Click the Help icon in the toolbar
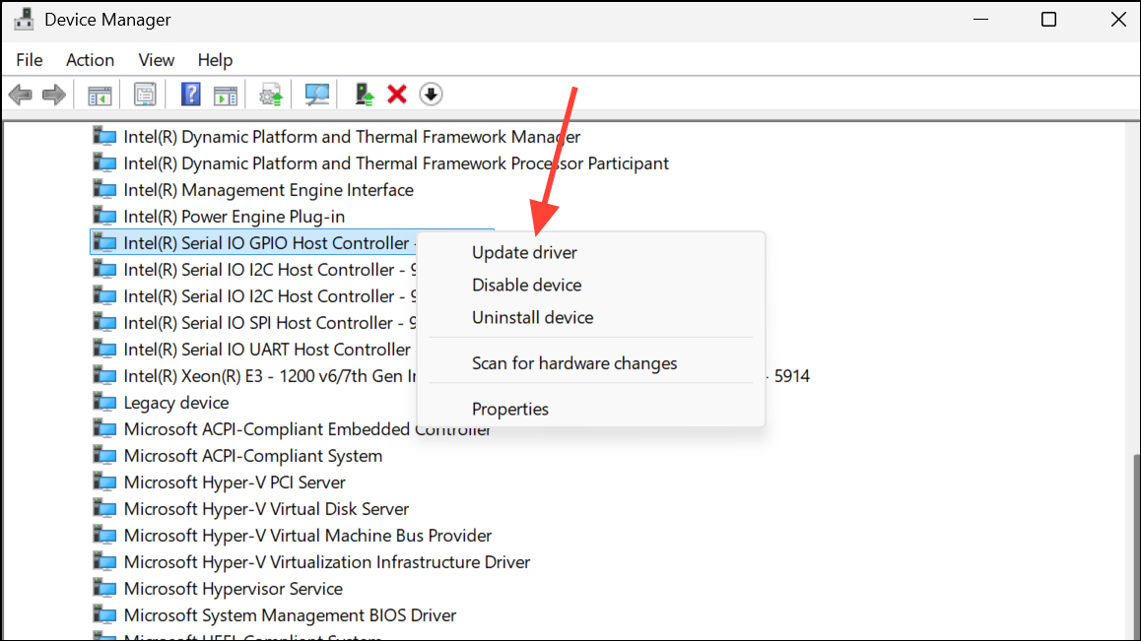This screenshot has width=1141, height=641. click(189, 94)
